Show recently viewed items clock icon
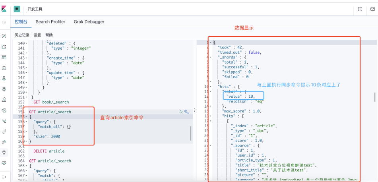 [x=4, y=22]
